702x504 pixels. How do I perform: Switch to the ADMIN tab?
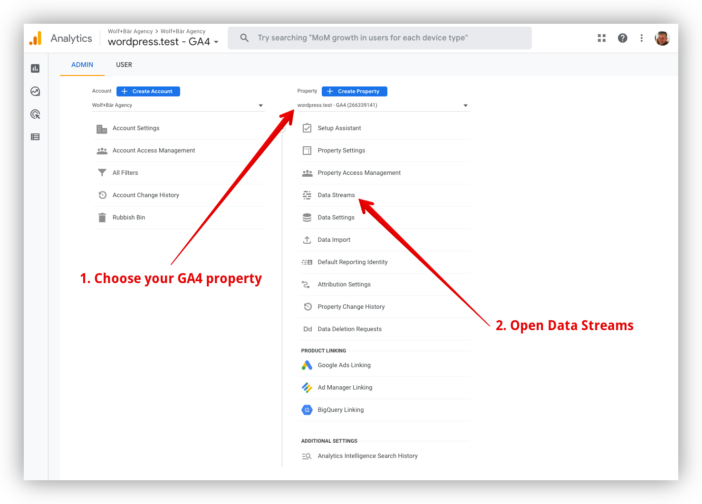(82, 65)
